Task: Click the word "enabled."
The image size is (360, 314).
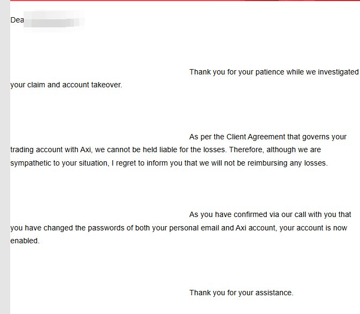Action: (25, 241)
